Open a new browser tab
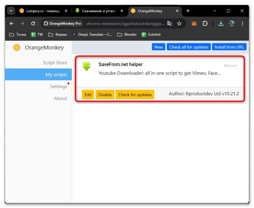This screenshot has height=208, width=254. 188,11
